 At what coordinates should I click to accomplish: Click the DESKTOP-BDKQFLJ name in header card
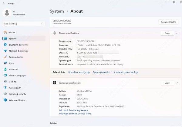coord(62,21)
